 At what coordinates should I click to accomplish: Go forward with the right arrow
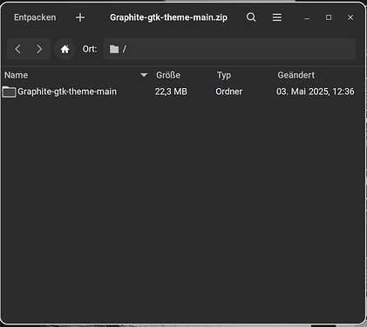coord(39,49)
